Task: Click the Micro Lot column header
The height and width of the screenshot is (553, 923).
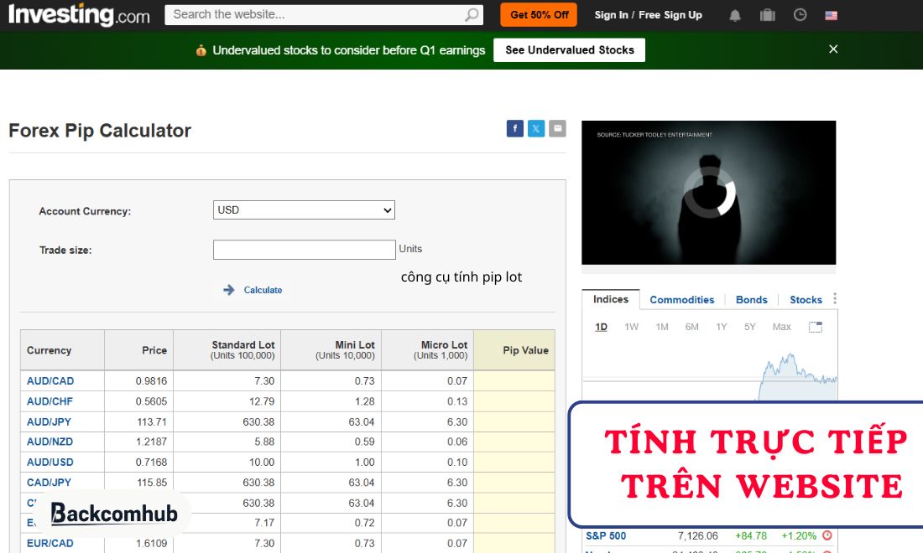Action: pos(428,350)
